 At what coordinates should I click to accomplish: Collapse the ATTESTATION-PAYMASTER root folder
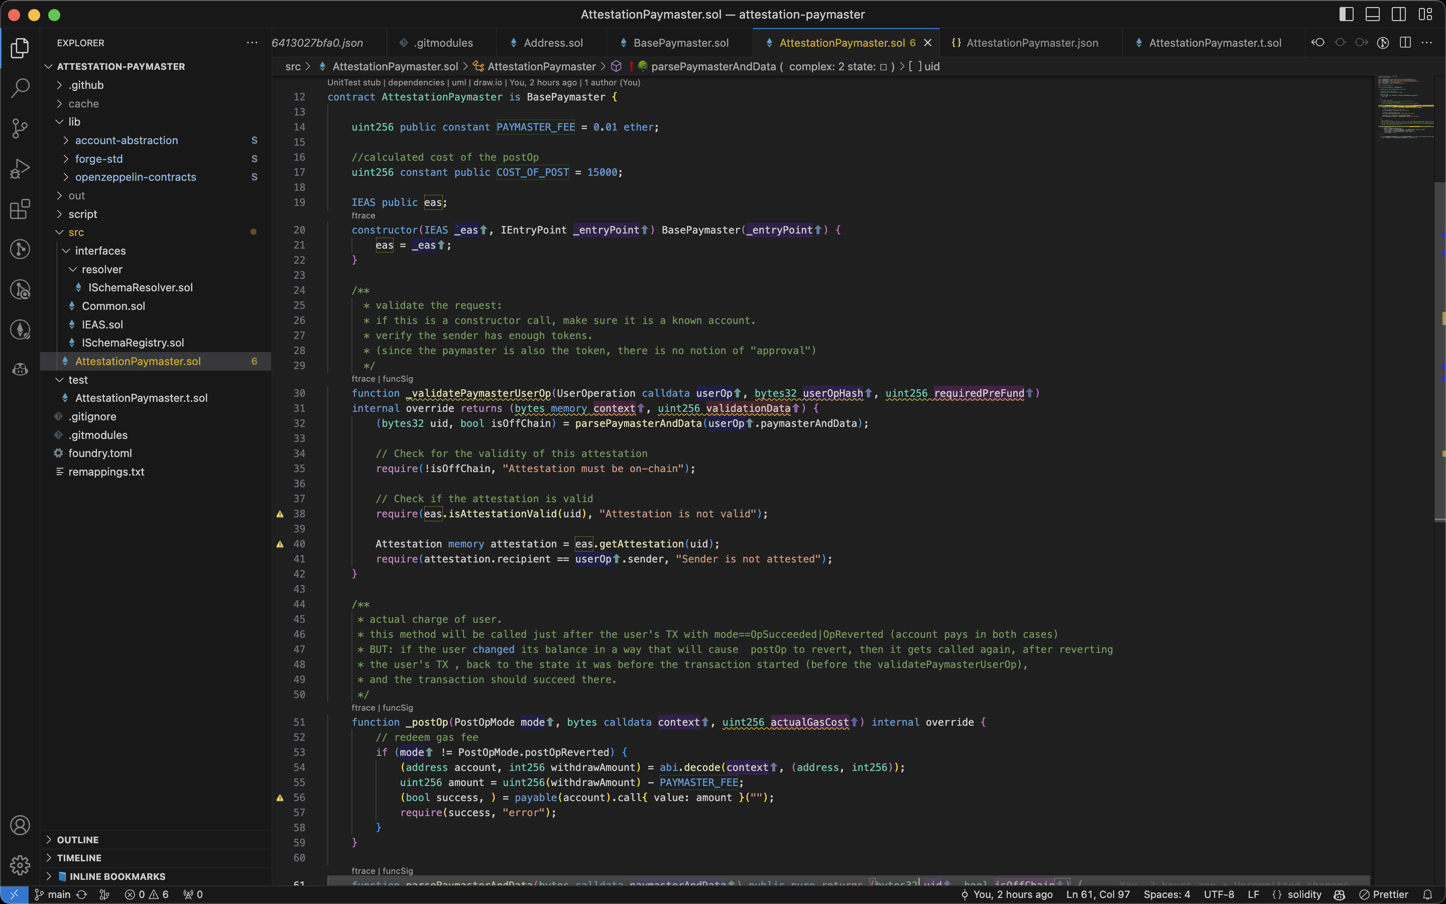click(155, 66)
